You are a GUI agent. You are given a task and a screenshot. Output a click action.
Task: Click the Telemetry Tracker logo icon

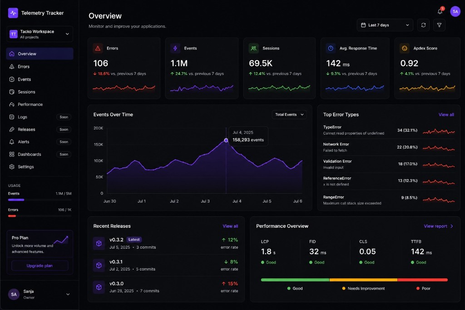(x=13, y=13)
